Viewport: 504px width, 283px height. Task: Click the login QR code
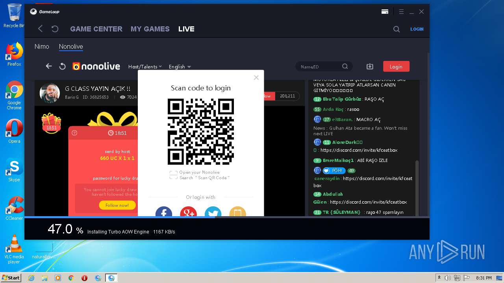tap(201, 132)
